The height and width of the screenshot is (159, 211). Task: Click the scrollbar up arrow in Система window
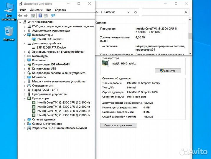tap(190, 19)
